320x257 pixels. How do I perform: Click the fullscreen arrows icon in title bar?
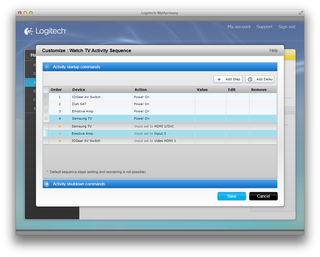pos(301,13)
